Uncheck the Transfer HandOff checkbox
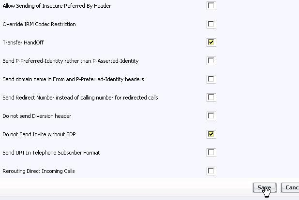299x200 pixels. pos(211,43)
